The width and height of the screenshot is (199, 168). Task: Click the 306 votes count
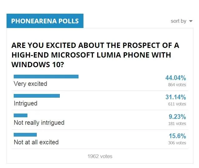tap(177, 143)
